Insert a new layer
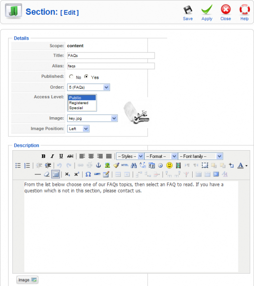Viewport: 254px width, 286px height. coord(205,165)
